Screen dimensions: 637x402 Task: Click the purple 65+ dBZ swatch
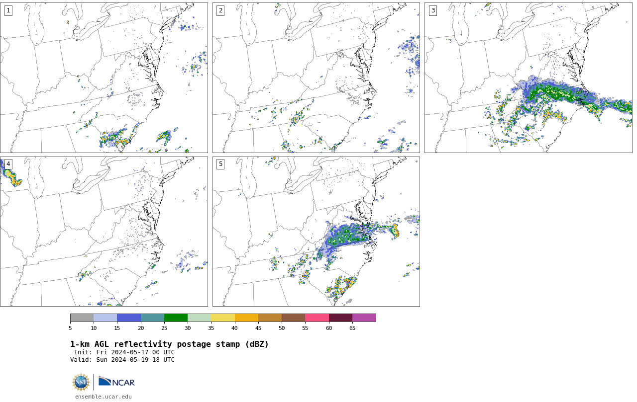(x=364, y=318)
